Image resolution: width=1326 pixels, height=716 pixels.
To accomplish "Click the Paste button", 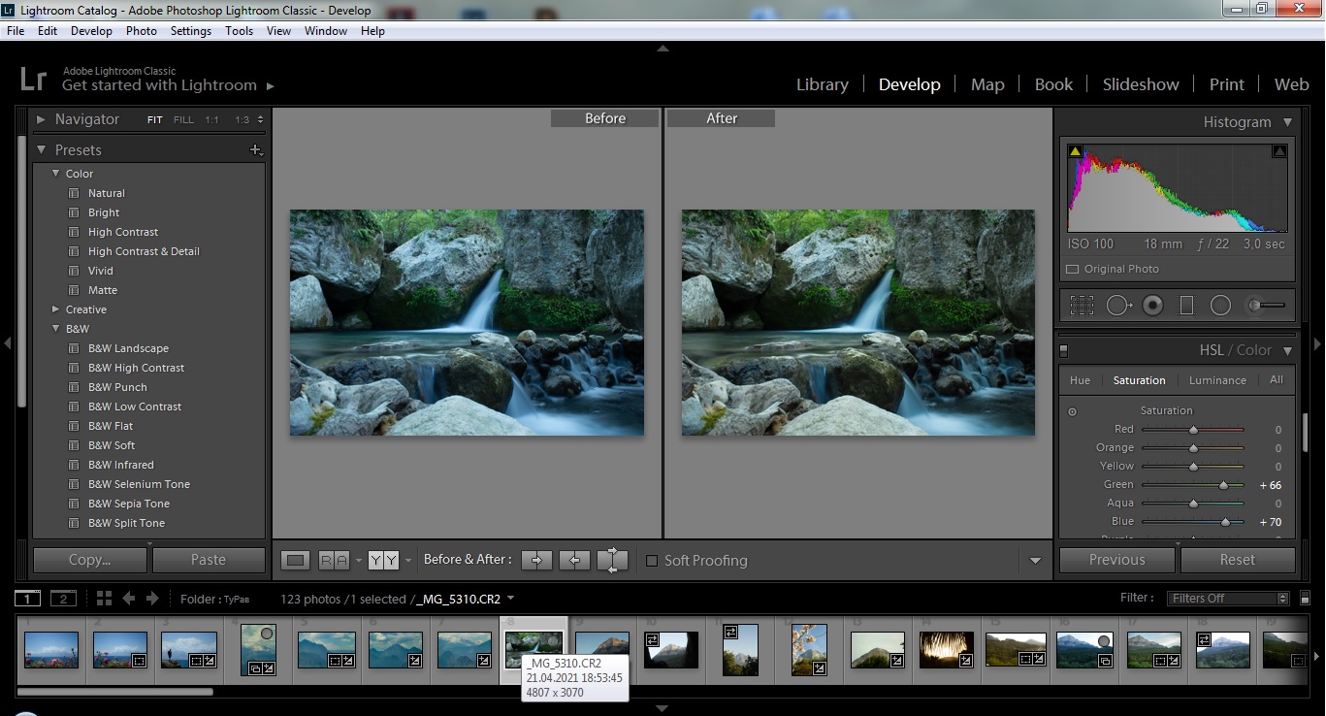I will point(209,560).
